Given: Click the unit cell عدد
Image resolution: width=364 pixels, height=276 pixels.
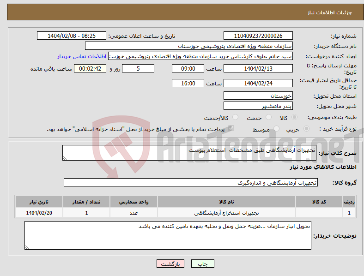Looking at the screenshot, I should click(133, 213).
